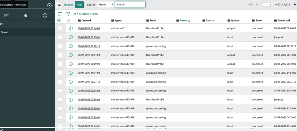Open info preview for 08-07-2022 14:04:00 row

pyautogui.click(x=71, y=73)
